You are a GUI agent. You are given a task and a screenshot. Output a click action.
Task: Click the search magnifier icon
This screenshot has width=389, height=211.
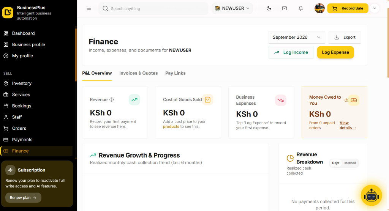105,8
